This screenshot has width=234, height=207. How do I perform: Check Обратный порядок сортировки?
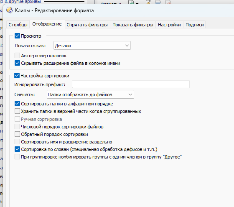[x=17, y=134]
